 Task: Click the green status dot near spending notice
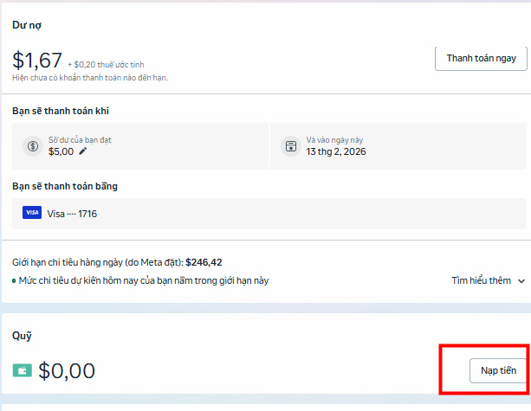point(14,280)
